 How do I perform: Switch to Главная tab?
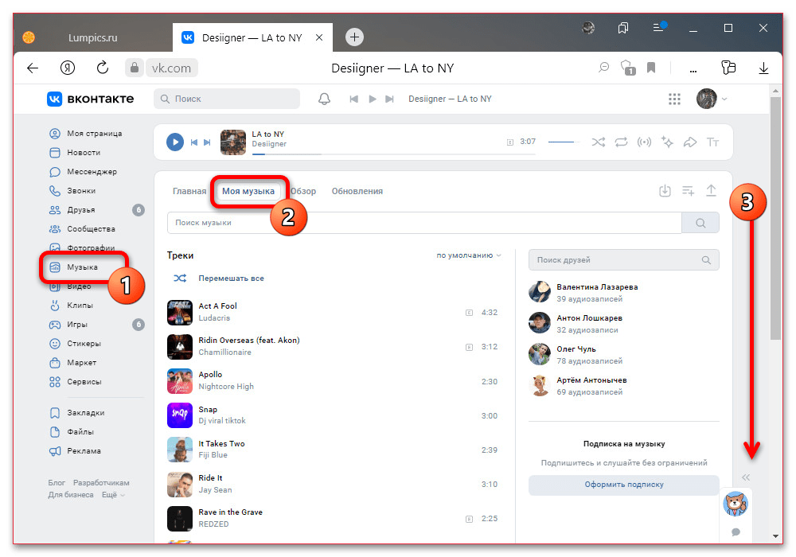coord(189,191)
